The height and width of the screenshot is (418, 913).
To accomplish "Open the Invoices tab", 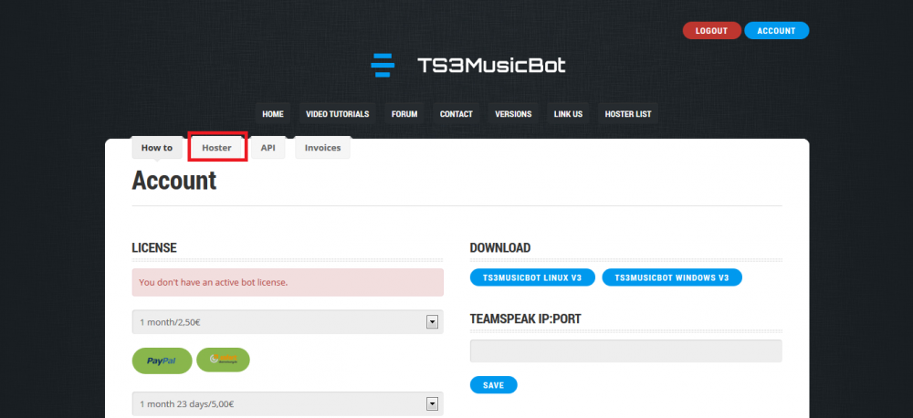I will 322,148.
